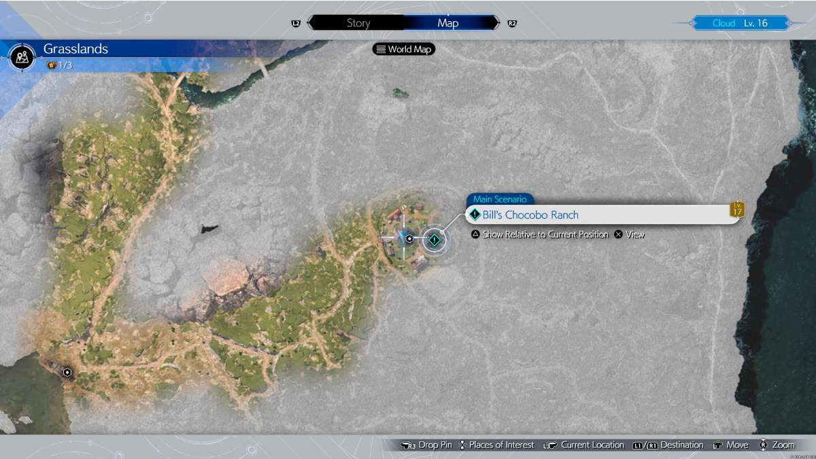Click the Lv. 17 quest level badge
Image resolution: width=816 pixels, height=459 pixels.
(737, 209)
